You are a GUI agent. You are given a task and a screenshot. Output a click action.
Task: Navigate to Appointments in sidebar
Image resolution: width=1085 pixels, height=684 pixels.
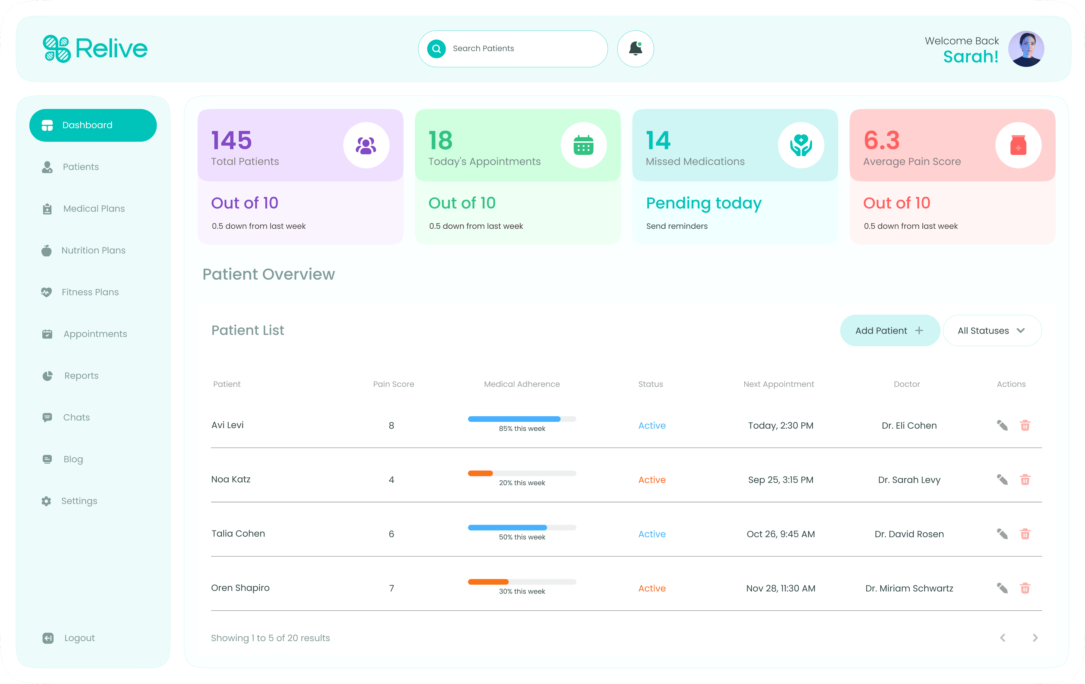(x=95, y=334)
